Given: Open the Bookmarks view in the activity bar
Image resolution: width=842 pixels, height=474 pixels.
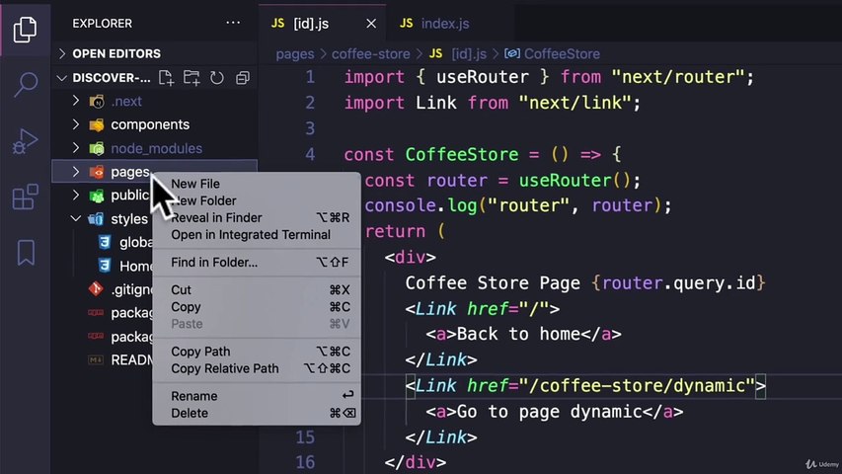Looking at the screenshot, I should click(x=26, y=253).
